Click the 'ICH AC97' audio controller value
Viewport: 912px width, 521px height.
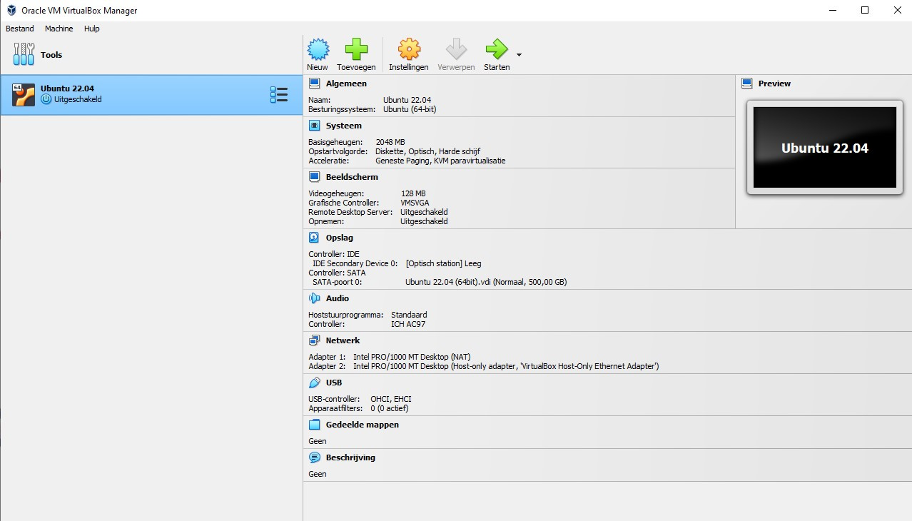408,324
